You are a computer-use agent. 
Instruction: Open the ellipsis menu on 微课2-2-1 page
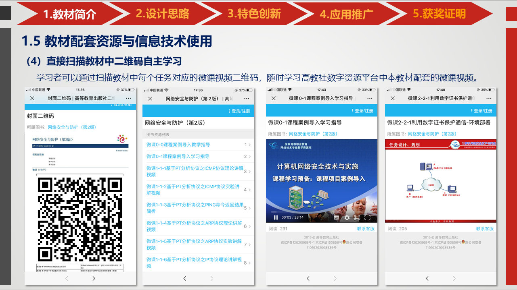pos(488,98)
